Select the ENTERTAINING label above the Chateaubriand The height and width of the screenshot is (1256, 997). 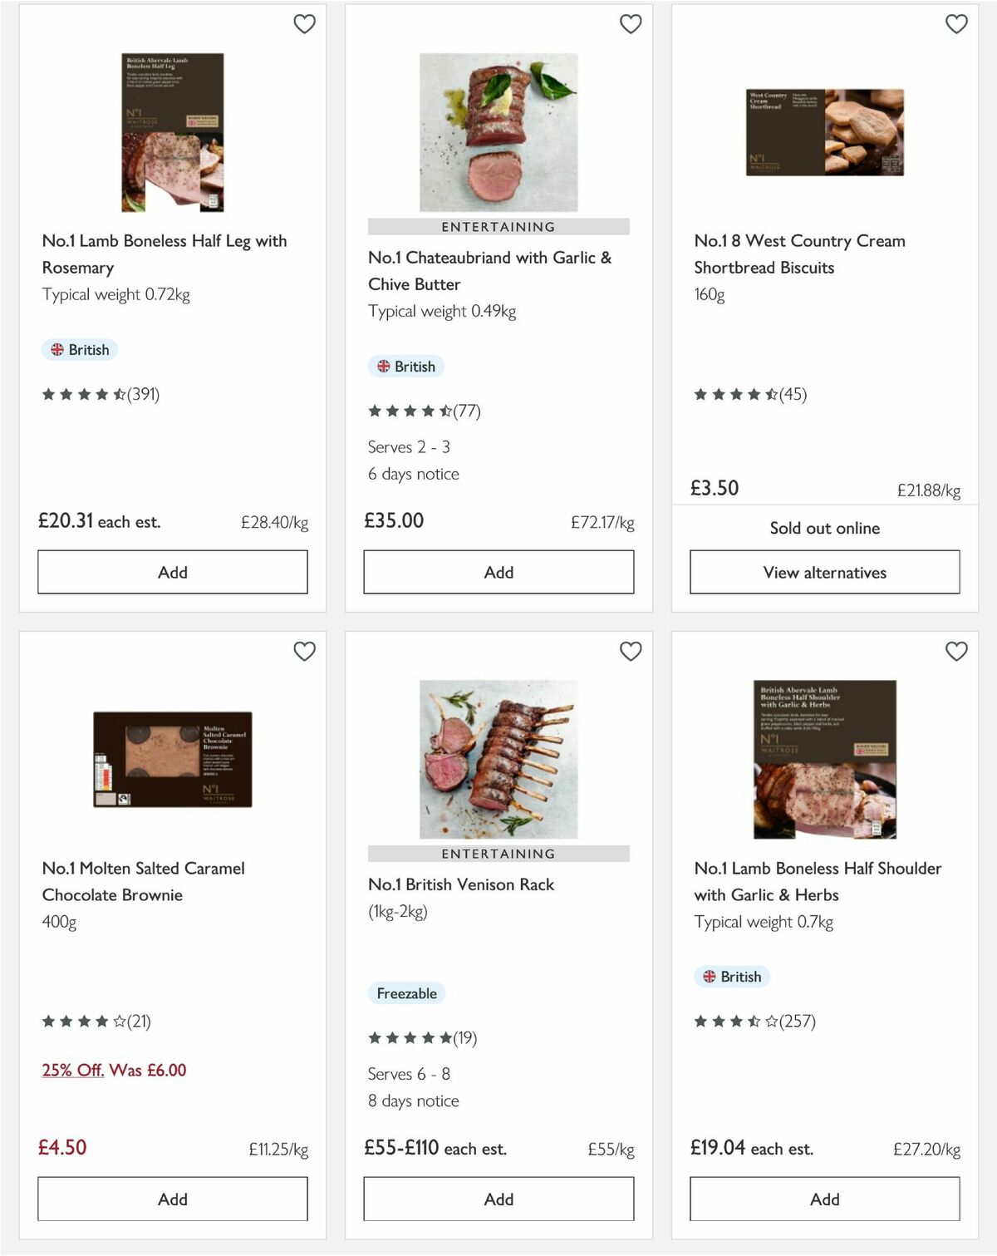[497, 226]
